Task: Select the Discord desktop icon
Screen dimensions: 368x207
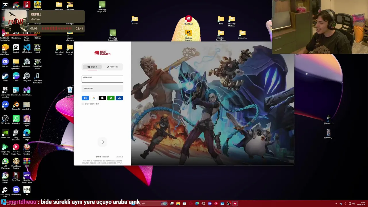Action: pos(5,63)
